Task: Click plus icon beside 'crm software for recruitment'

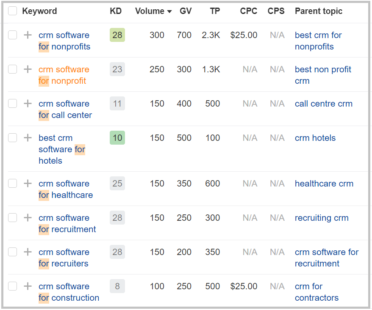Action: pyautogui.click(x=28, y=218)
